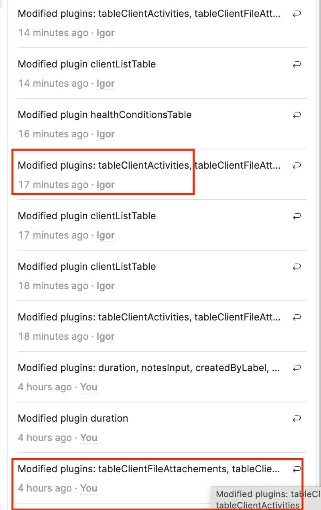Click 'Igor' on the topmost history entry
This screenshot has width=321, height=510.
(106, 33)
